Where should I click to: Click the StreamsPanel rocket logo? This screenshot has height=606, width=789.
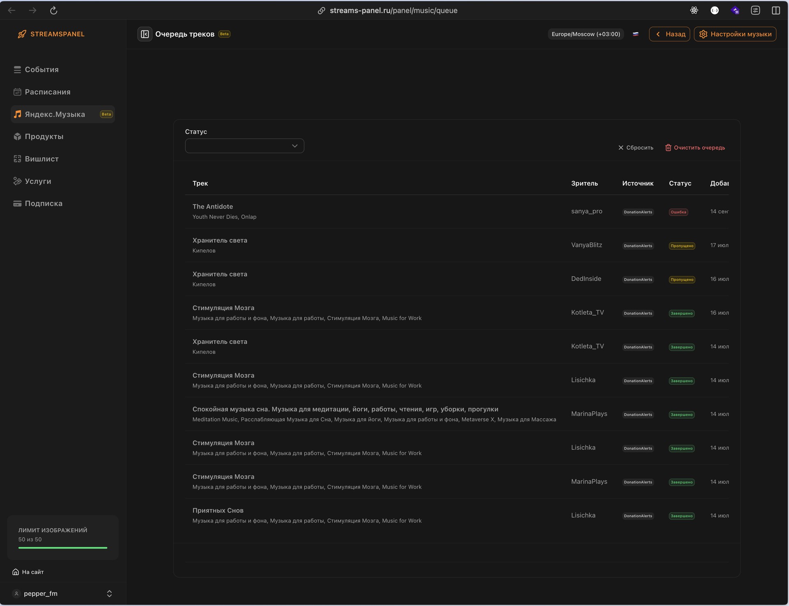coord(22,34)
